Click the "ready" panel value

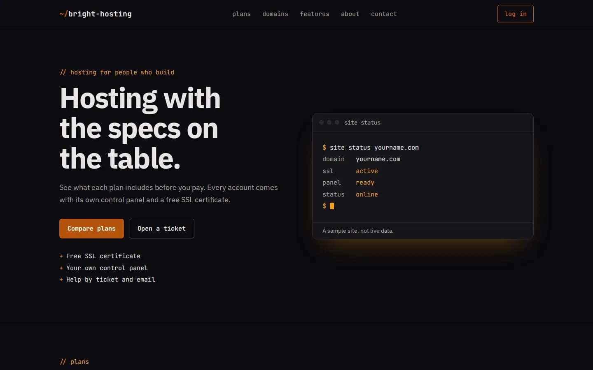click(x=365, y=183)
